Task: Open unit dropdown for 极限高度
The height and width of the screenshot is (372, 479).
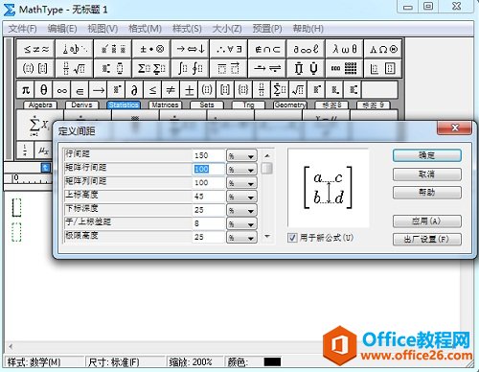Action: click(x=241, y=238)
